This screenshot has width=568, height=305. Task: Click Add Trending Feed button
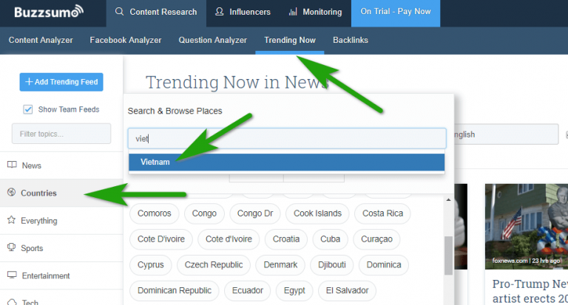(x=61, y=82)
